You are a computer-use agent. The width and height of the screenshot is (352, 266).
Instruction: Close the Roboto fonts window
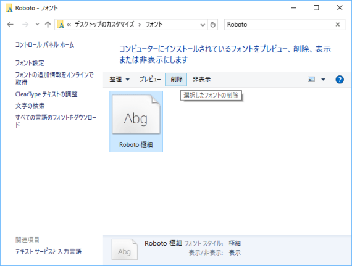(340, 8)
